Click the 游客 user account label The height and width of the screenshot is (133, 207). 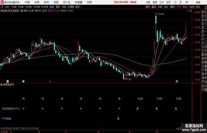pos(198,2)
